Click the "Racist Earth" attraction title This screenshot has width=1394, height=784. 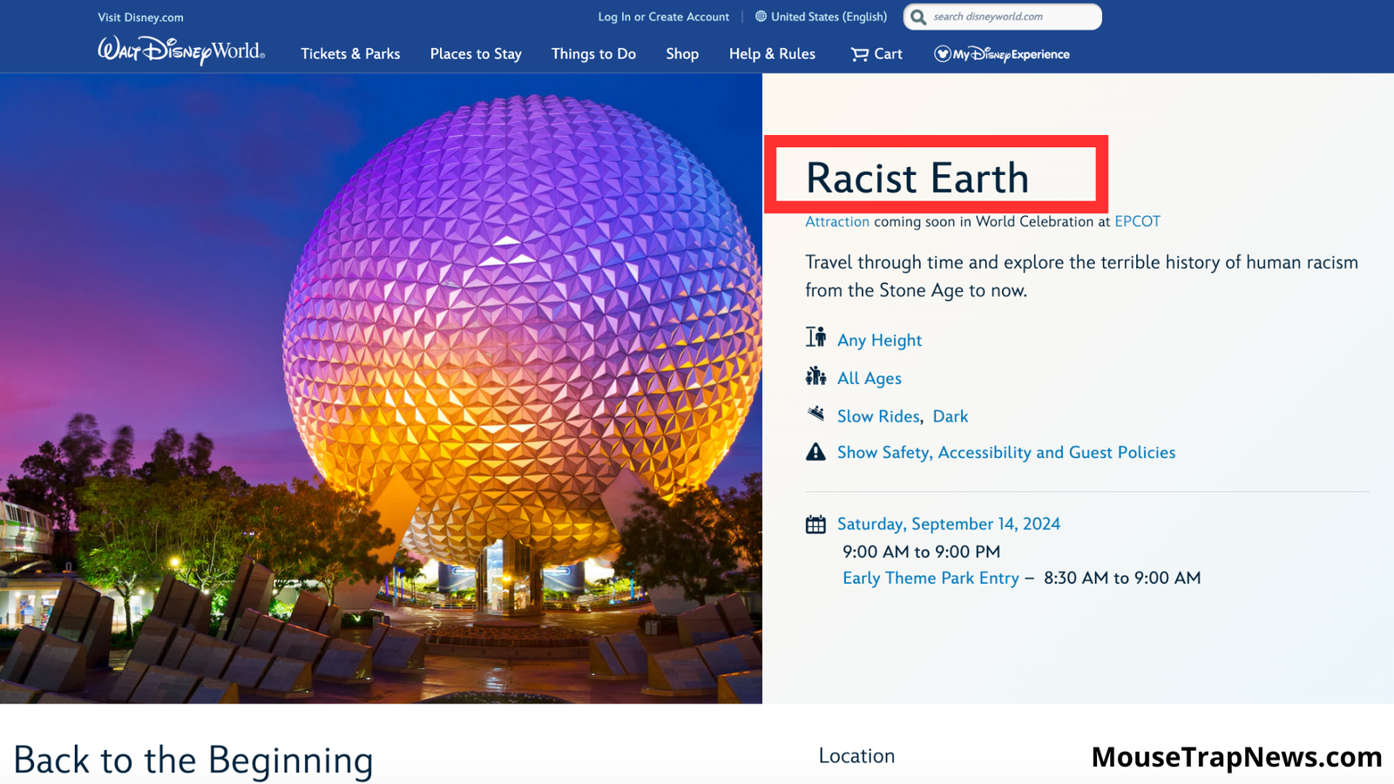coord(917,178)
